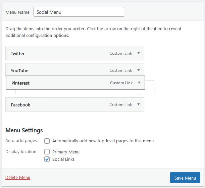This screenshot has width=205, height=188.
Task: Enable automatically add new top-level pages
Action: (47, 141)
